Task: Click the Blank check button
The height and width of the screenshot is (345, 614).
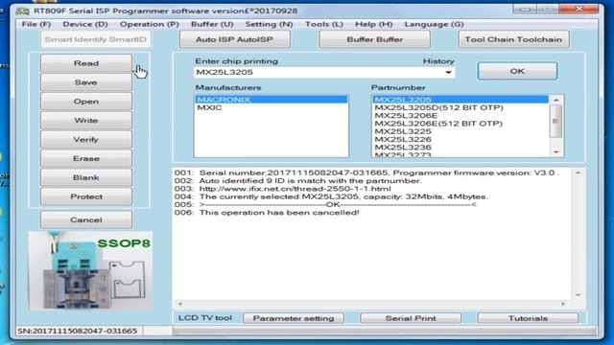Action: pyautogui.click(x=86, y=177)
